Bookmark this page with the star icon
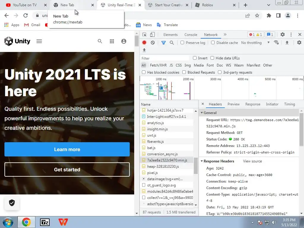Screen dimensions: 304x228 [x=257, y=15]
